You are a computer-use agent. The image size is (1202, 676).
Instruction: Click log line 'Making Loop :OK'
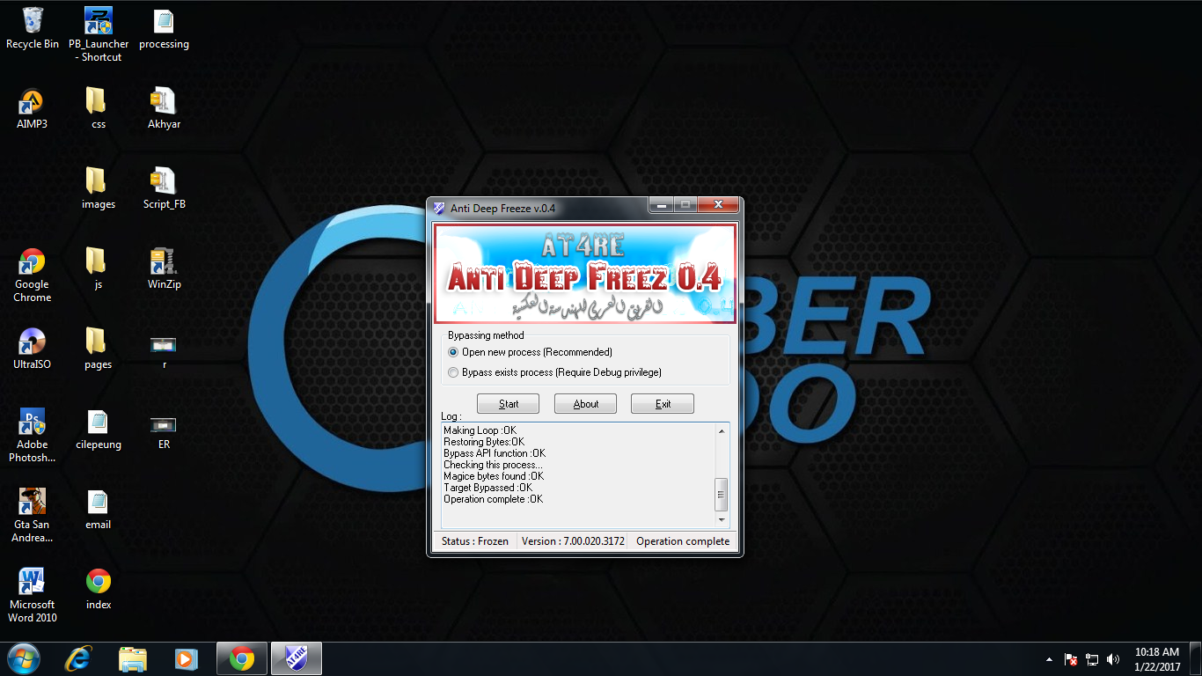coord(480,430)
